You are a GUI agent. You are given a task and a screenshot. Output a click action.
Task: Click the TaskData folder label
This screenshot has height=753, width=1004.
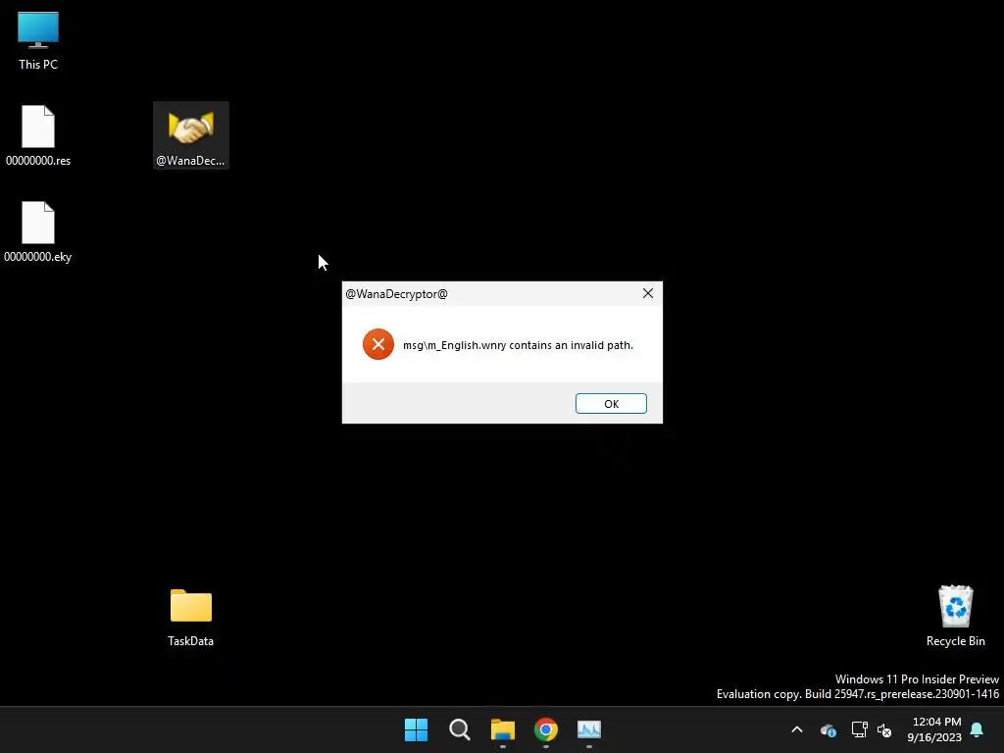point(191,641)
